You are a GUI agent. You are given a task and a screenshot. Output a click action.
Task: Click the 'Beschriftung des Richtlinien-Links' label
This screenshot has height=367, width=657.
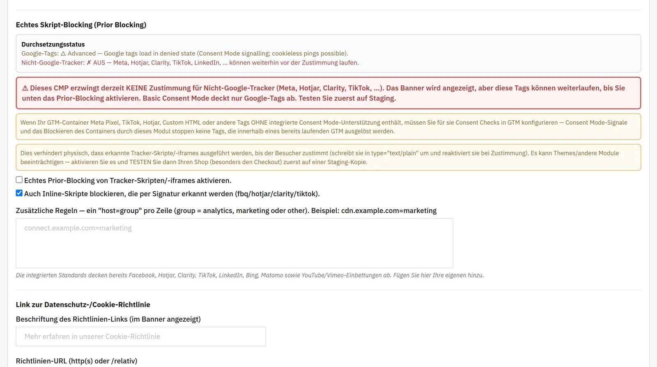108,319
